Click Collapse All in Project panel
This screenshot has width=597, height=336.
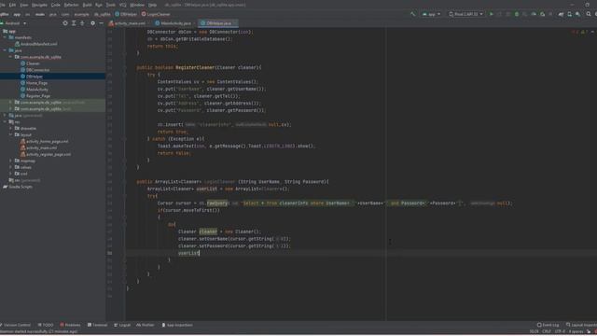82,23
